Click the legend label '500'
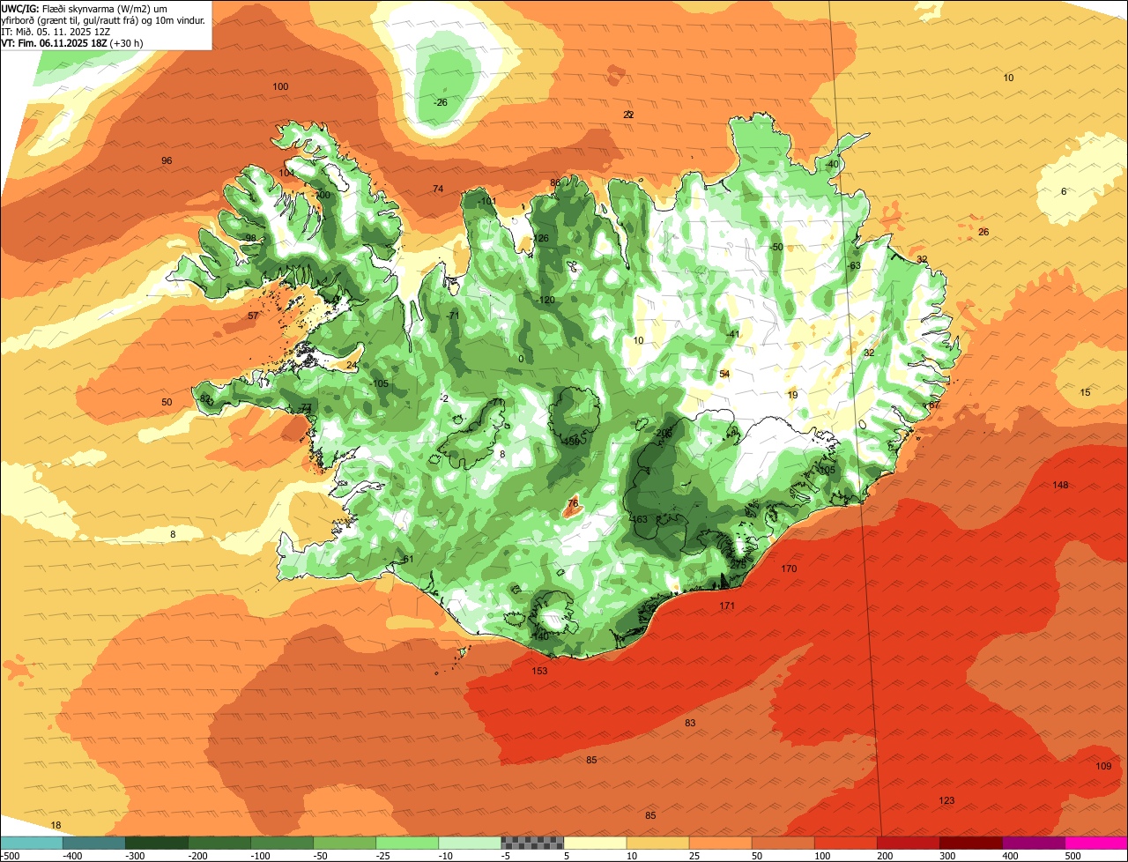This screenshot has height=862, width=1128. coord(1072,856)
